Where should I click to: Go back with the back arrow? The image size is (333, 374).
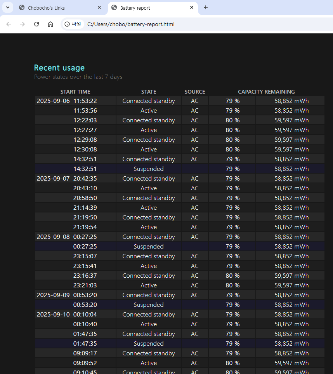9,24
